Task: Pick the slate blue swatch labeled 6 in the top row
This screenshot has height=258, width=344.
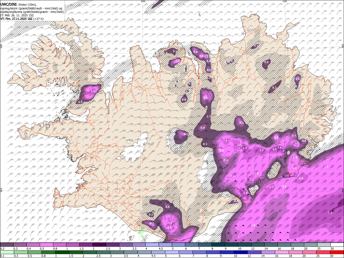Action: point(192,245)
